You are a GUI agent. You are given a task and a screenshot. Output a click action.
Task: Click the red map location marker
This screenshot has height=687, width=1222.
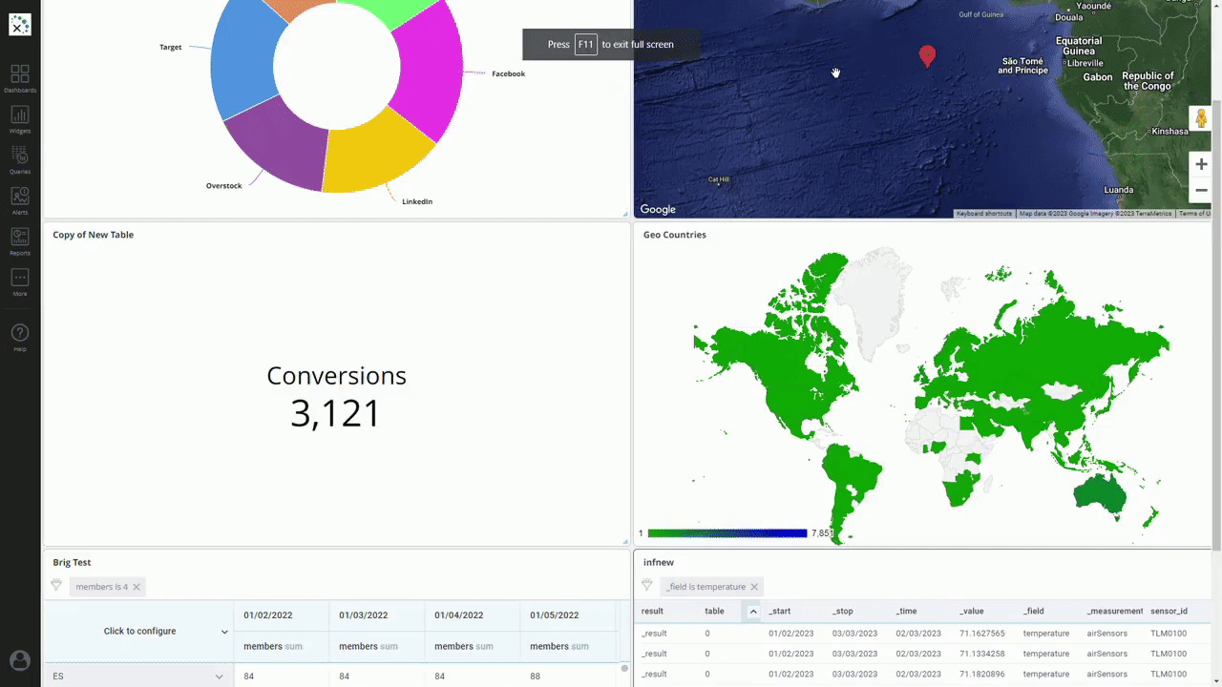pos(927,56)
